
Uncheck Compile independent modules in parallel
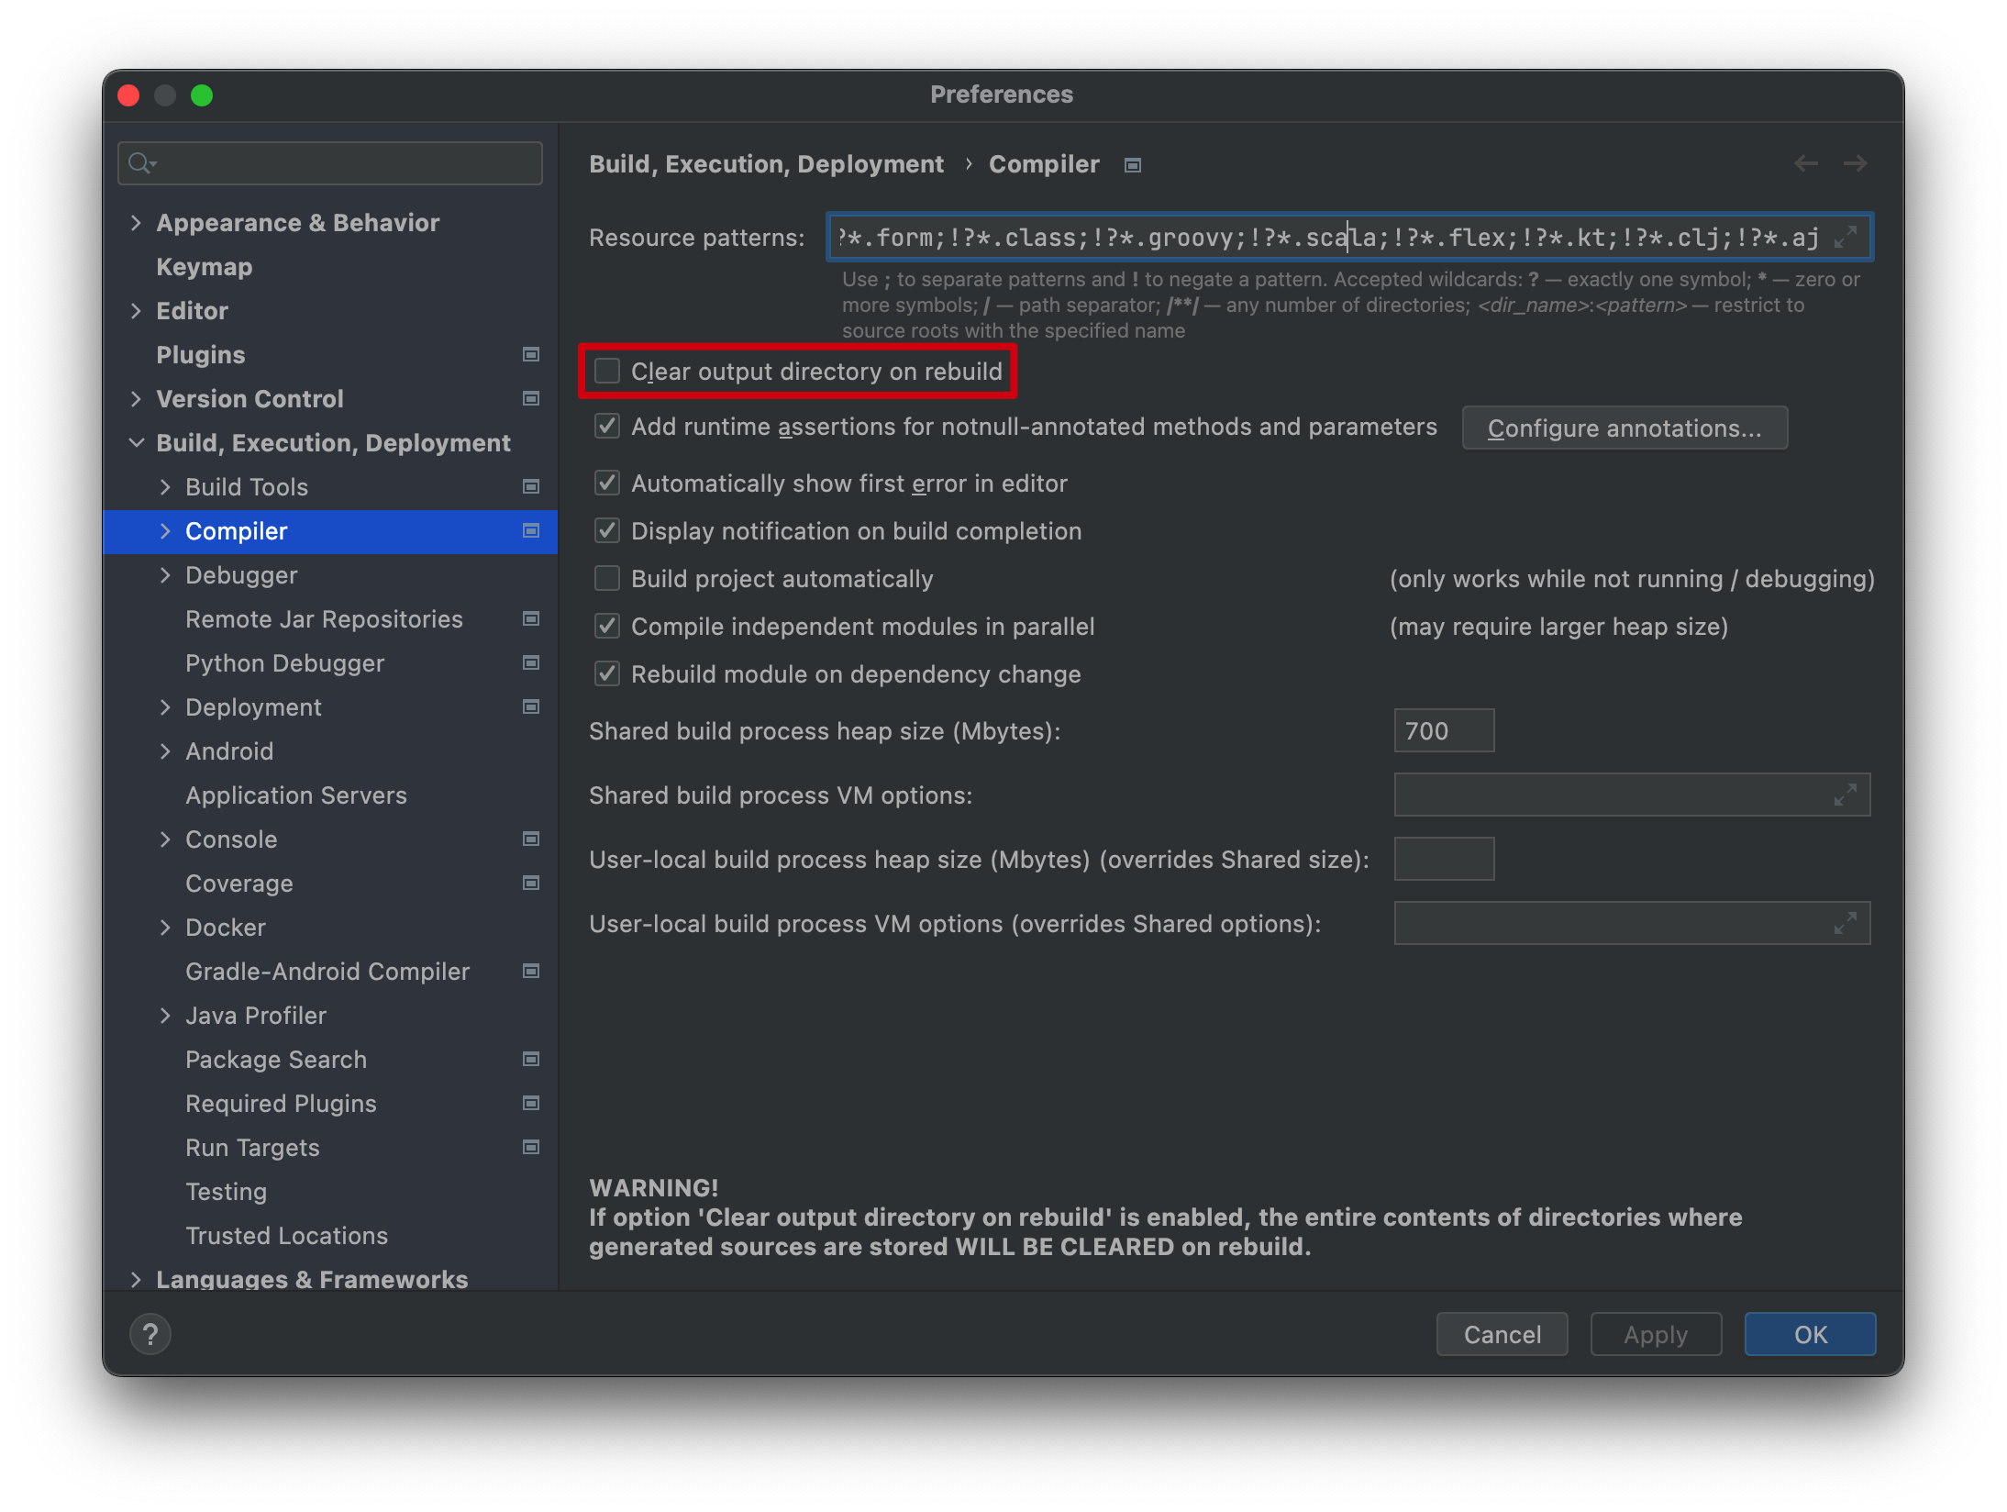(607, 626)
